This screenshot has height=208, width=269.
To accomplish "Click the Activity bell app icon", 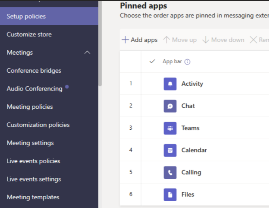I will click(x=170, y=84).
